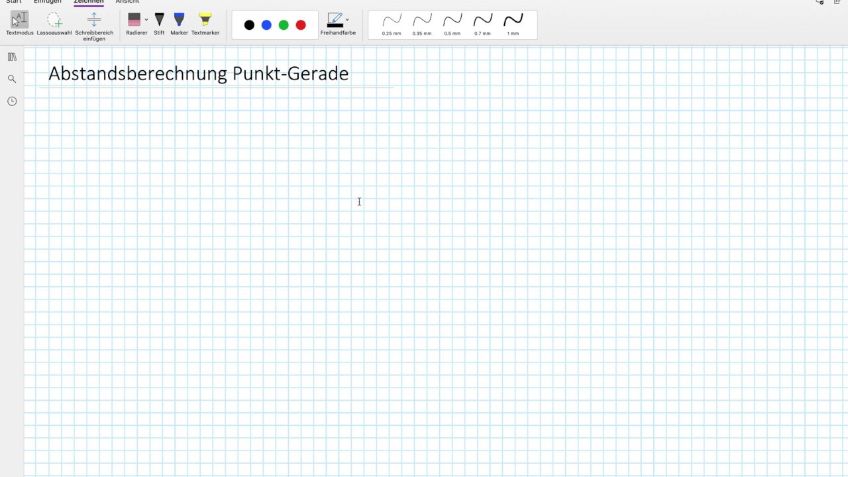Pick the blue ink color
848x477 pixels.
tap(266, 25)
